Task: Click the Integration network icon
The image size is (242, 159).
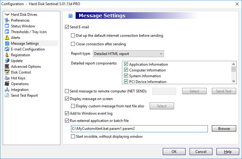Action: [7, 90]
